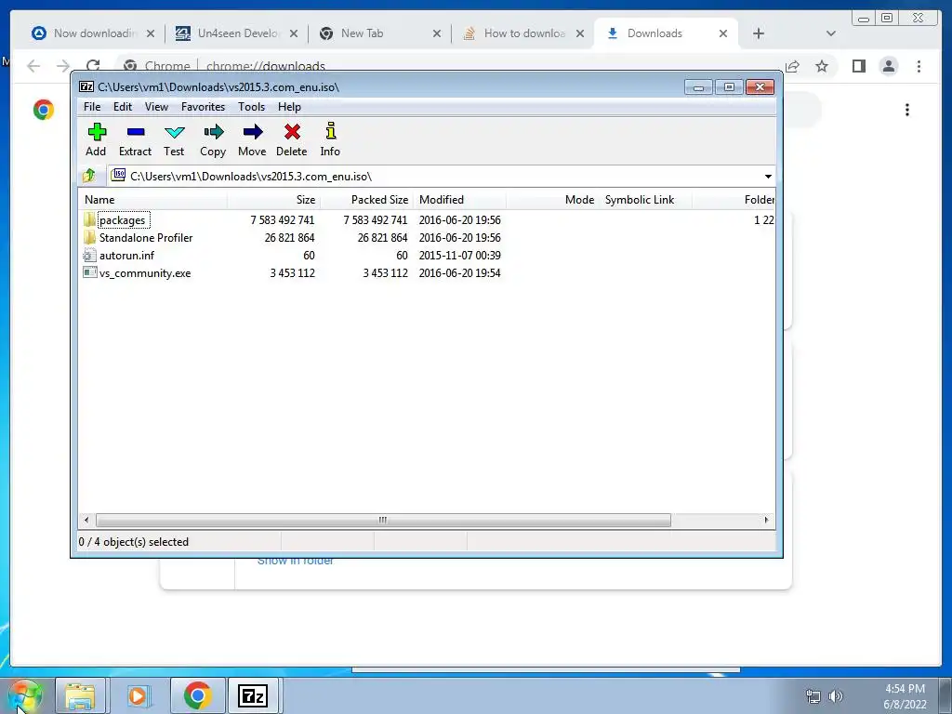Open Chrome profile avatar
The width and height of the screenshot is (952, 714).
click(888, 66)
